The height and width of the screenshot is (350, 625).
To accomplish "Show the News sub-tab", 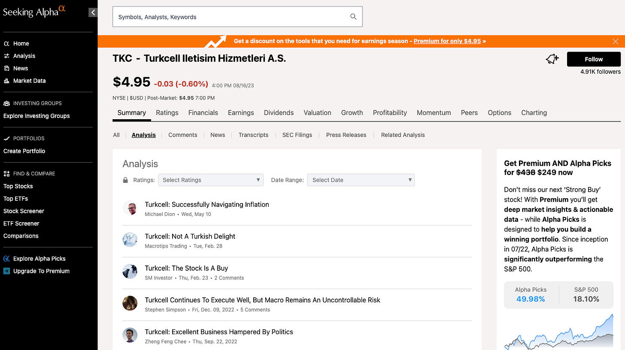I will click(x=218, y=135).
